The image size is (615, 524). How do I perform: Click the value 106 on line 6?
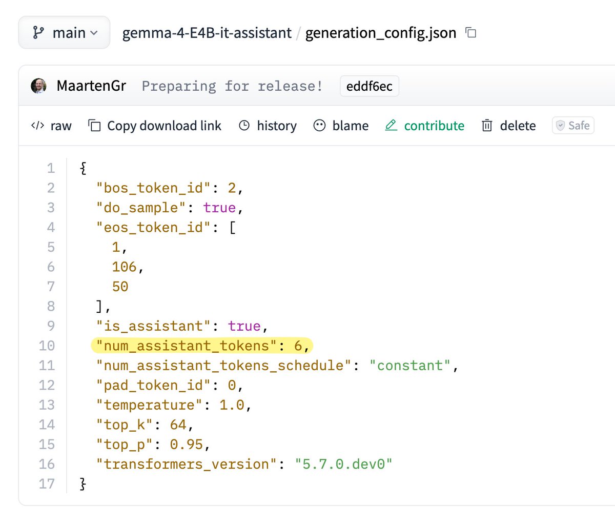[x=125, y=267]
